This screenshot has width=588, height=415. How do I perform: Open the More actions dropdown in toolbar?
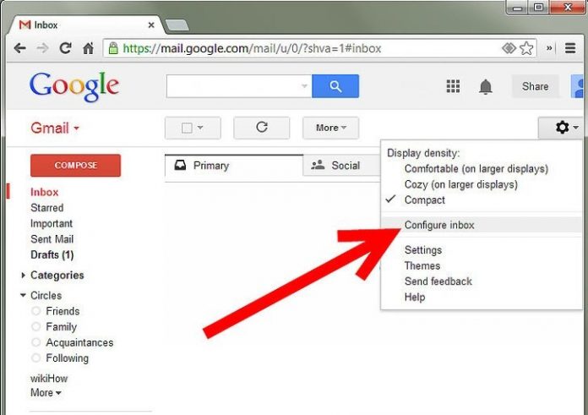[x=331, y=128]
